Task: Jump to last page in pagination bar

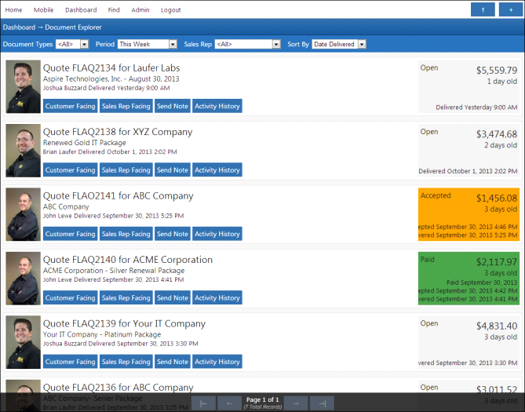Action: click(323, 403)
